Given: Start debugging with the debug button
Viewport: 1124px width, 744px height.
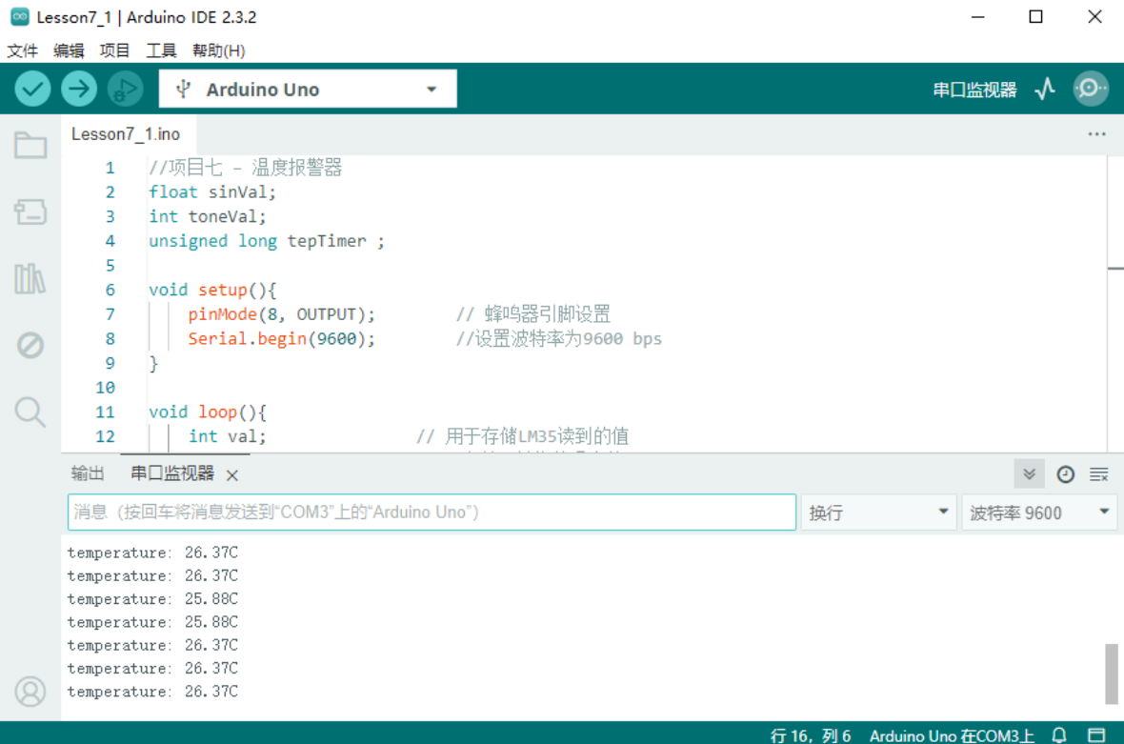Looking at the screenshot, I should pos(126,89).
